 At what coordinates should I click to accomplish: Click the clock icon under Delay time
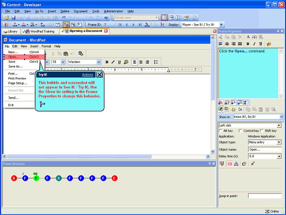click(244, 164)
